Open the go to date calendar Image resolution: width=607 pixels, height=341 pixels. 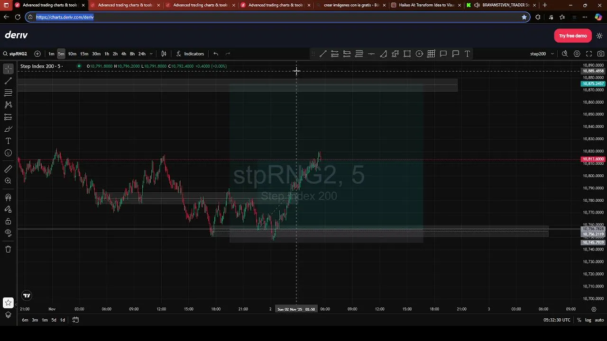point(75,320)
